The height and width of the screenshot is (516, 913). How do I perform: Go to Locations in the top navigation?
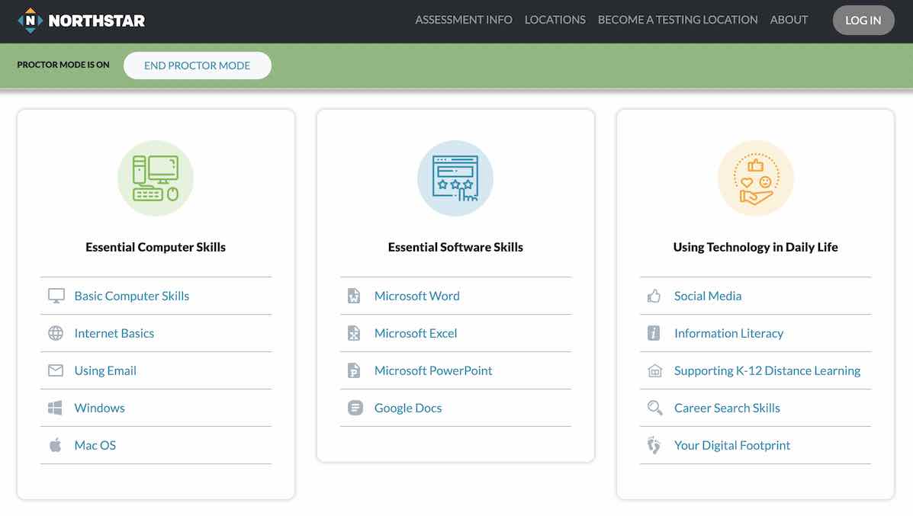click(555, 20)
